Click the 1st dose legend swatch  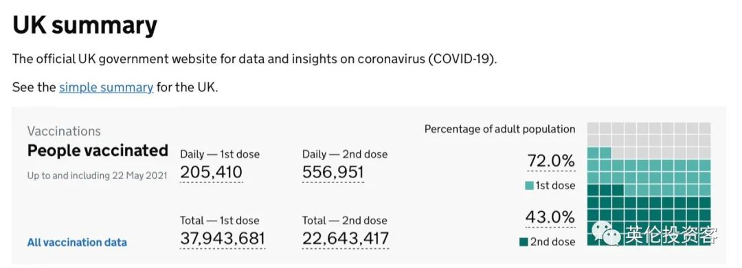529,186
